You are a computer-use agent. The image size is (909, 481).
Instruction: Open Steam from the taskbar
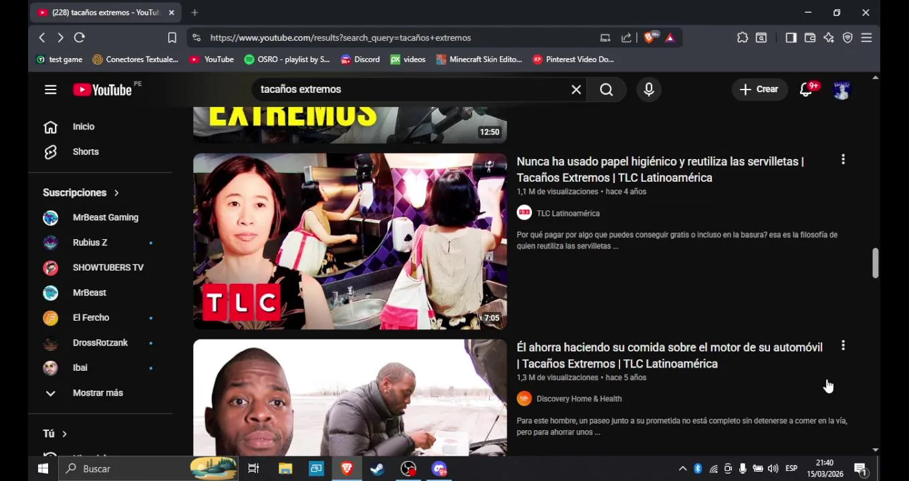pyautogui.click(x=378, y=469)
